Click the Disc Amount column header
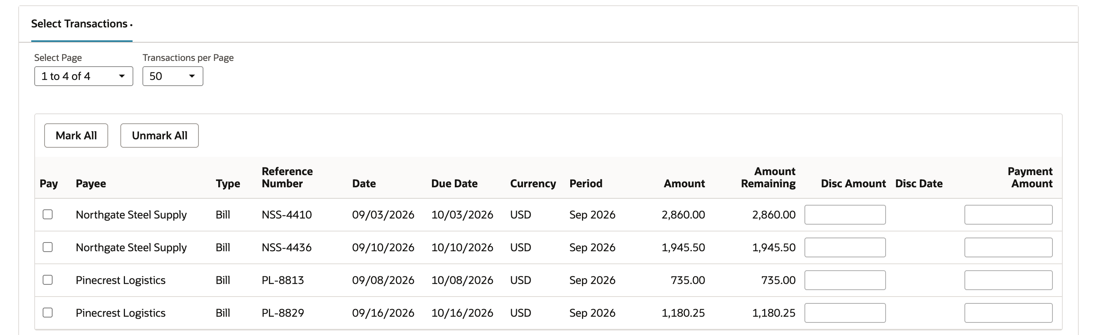 [853, 183]
